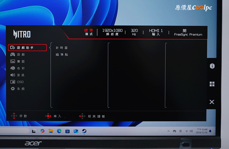Launch Microsoft Edge from the taskbar
The width and height of the screenshot is (229, 149).
(x=59, y=131)
